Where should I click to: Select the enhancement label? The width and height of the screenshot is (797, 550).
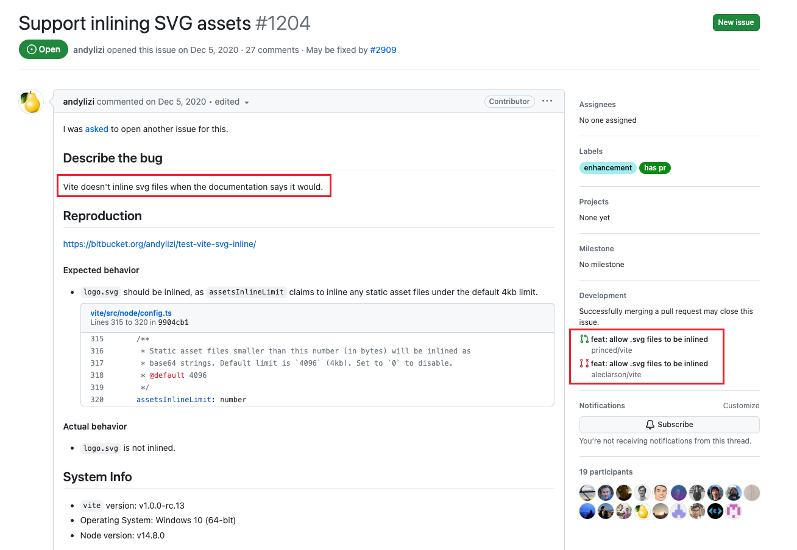click(607, 167)
